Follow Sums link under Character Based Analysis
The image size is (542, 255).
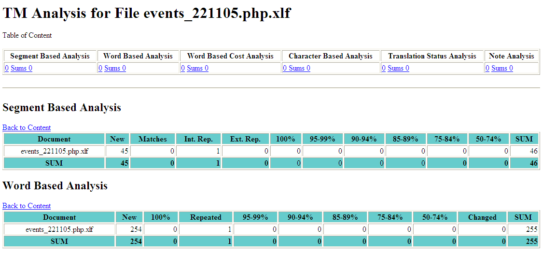pos(296,68)
